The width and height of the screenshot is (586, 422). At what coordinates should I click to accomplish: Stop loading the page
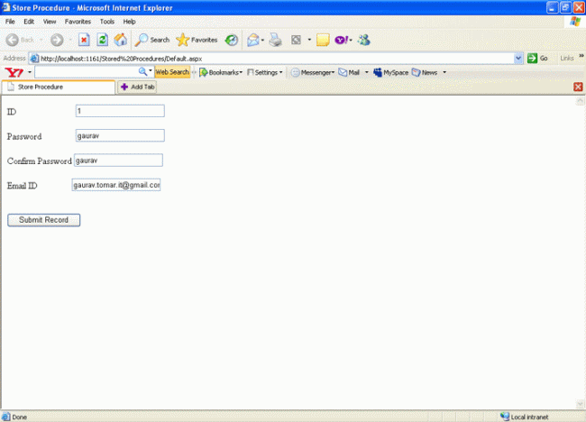[x=84, y=40]
